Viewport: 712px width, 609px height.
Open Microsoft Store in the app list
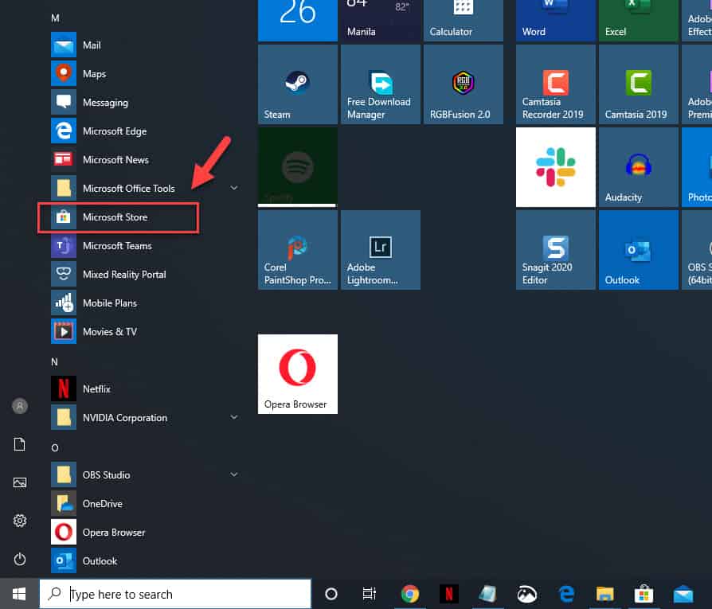(145, 217)
